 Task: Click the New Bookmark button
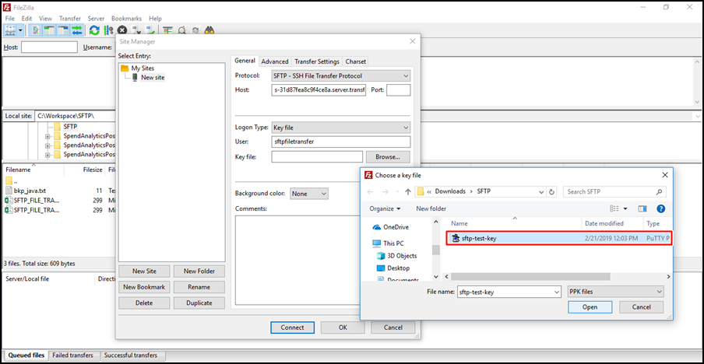(144, 287)
